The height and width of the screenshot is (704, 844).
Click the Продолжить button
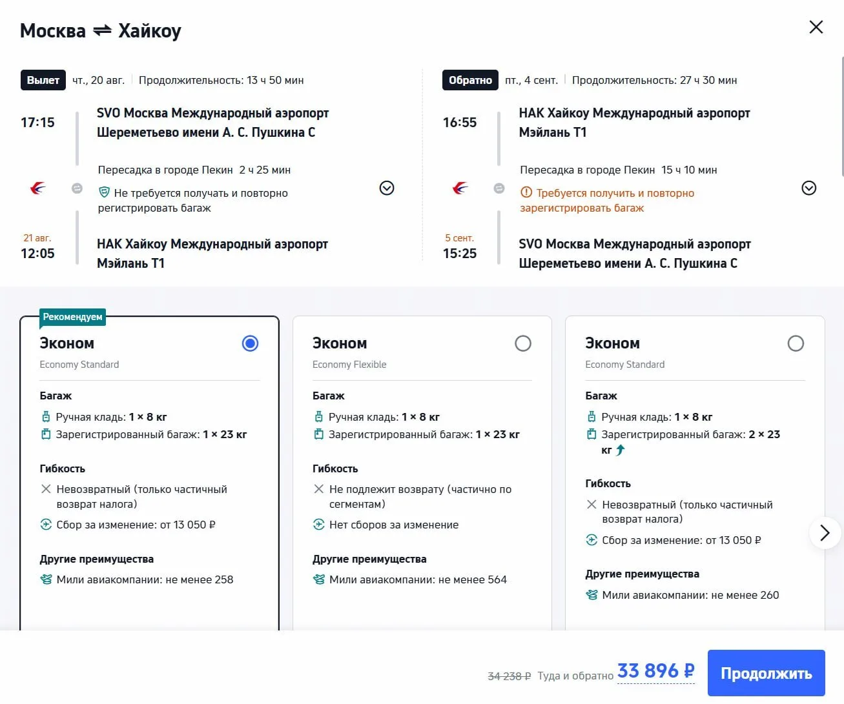click(767, 673)
